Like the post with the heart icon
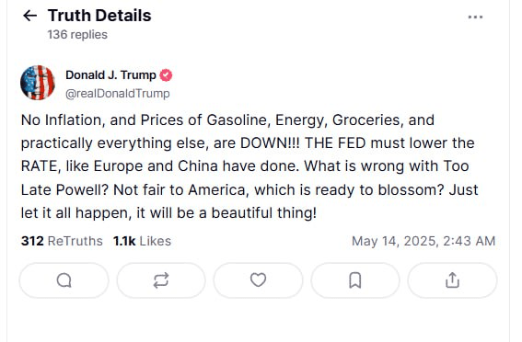522x342 pixels. [x=258, y=280]
